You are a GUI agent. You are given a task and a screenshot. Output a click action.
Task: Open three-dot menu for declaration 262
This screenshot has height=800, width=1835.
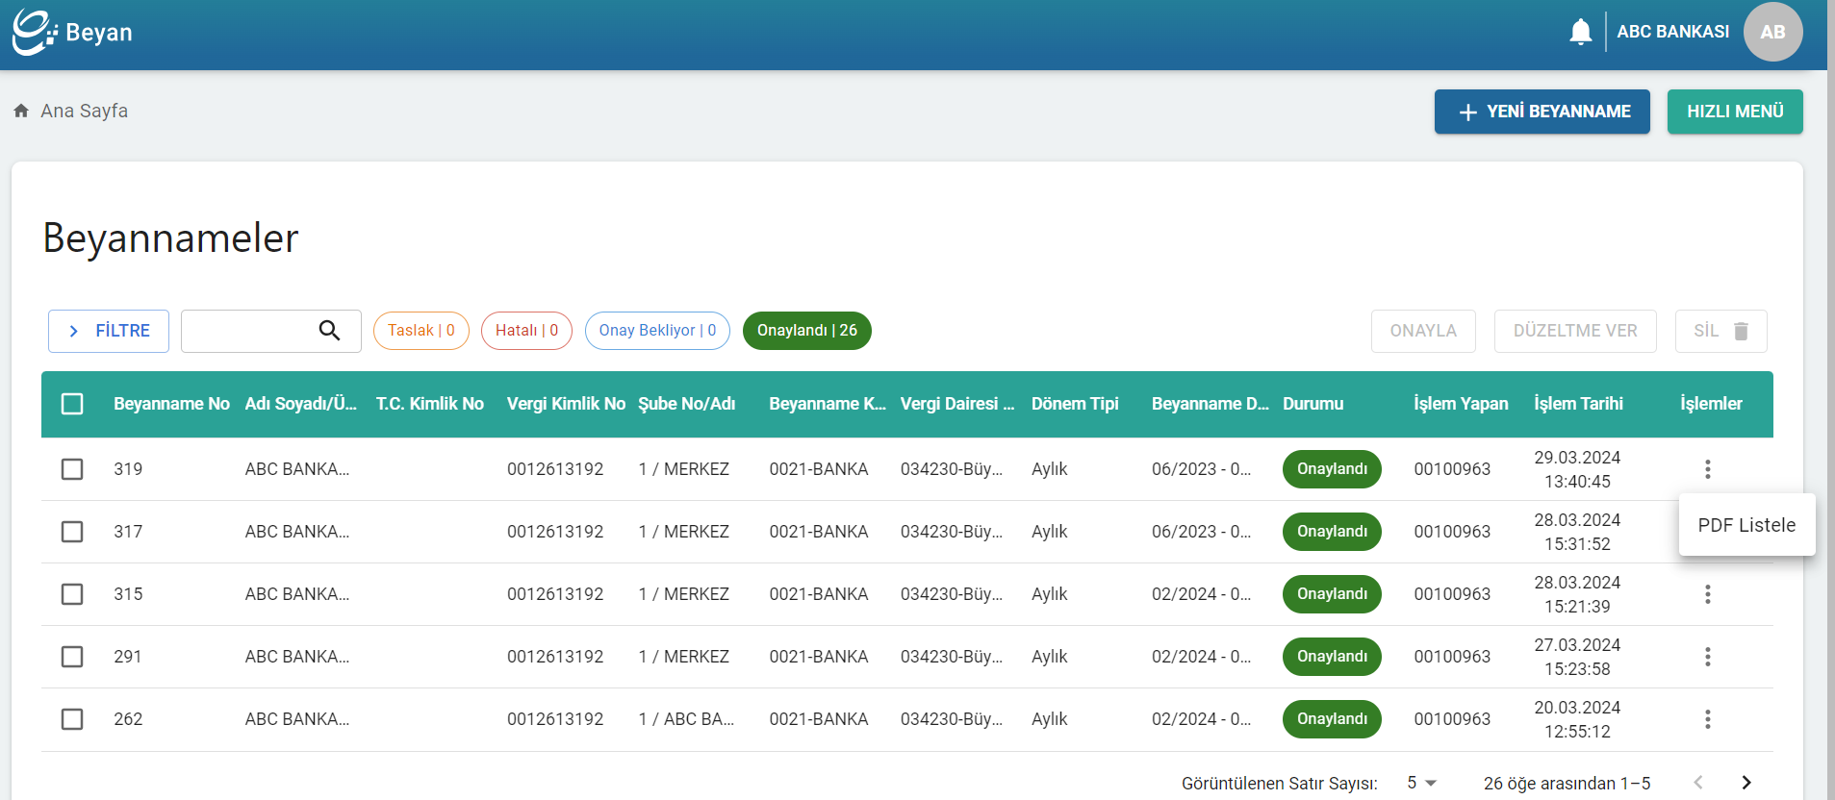coord(1707,719)
